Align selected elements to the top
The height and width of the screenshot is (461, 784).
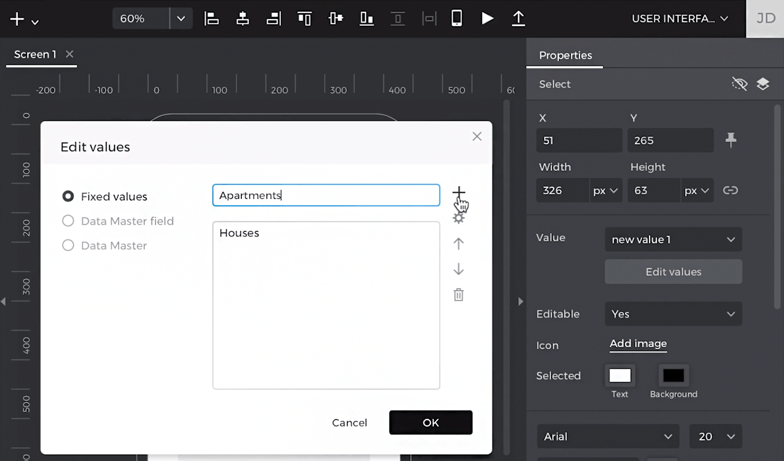305,19
